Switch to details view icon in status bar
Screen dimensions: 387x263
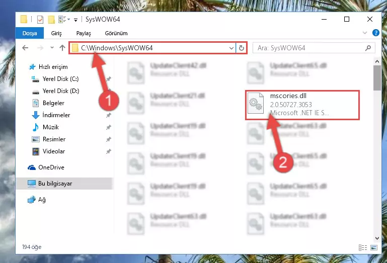click(x=363, y=247)
